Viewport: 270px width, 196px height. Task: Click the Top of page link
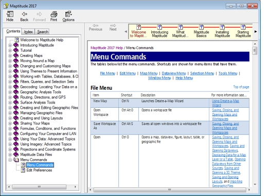click(241, 87)
